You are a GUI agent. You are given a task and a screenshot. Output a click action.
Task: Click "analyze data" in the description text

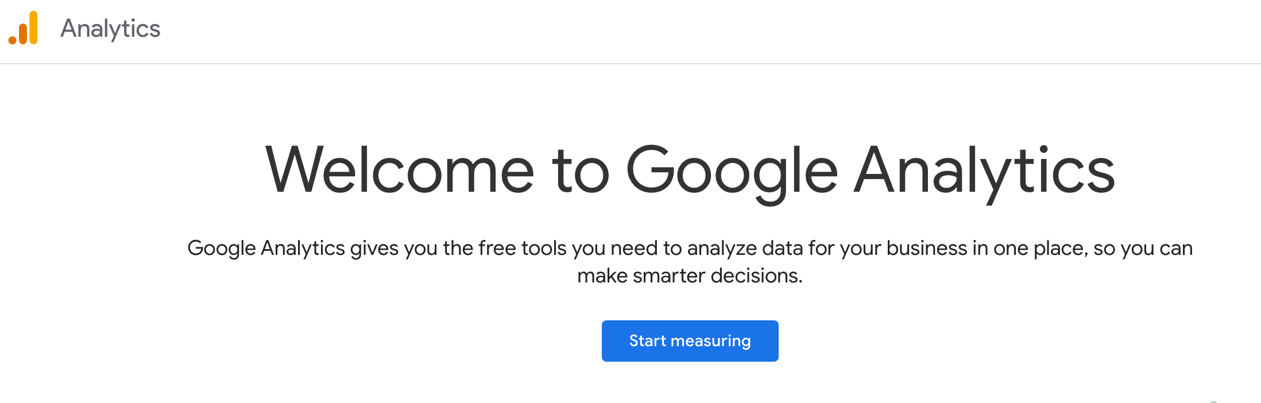(745, 249)
